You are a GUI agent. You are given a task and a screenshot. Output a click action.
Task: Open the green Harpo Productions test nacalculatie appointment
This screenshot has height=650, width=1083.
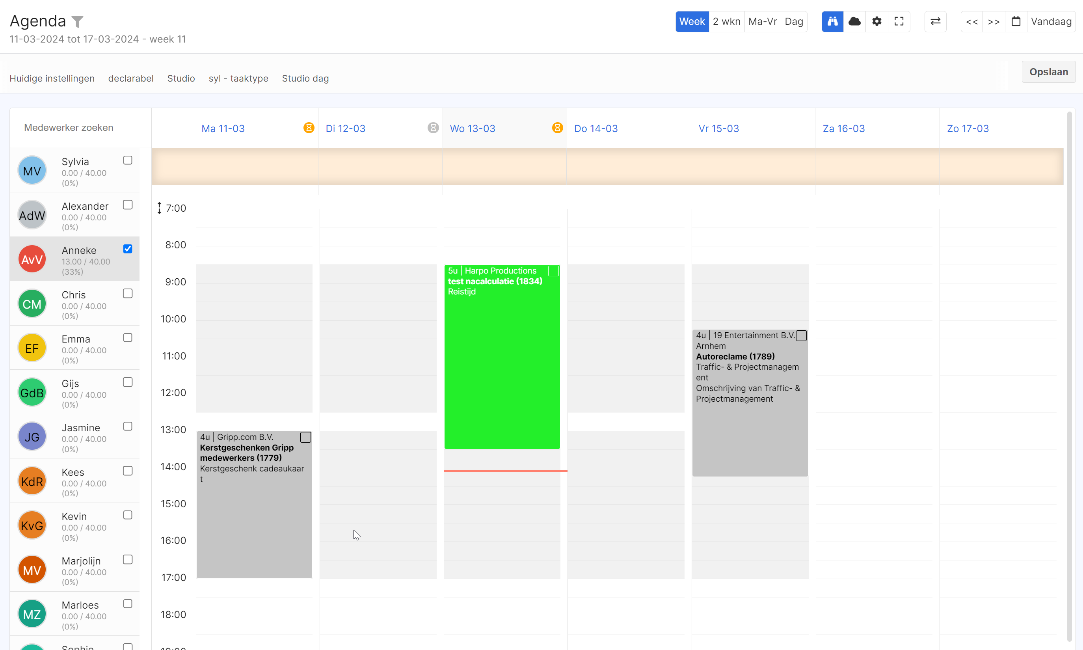[502, 357]
